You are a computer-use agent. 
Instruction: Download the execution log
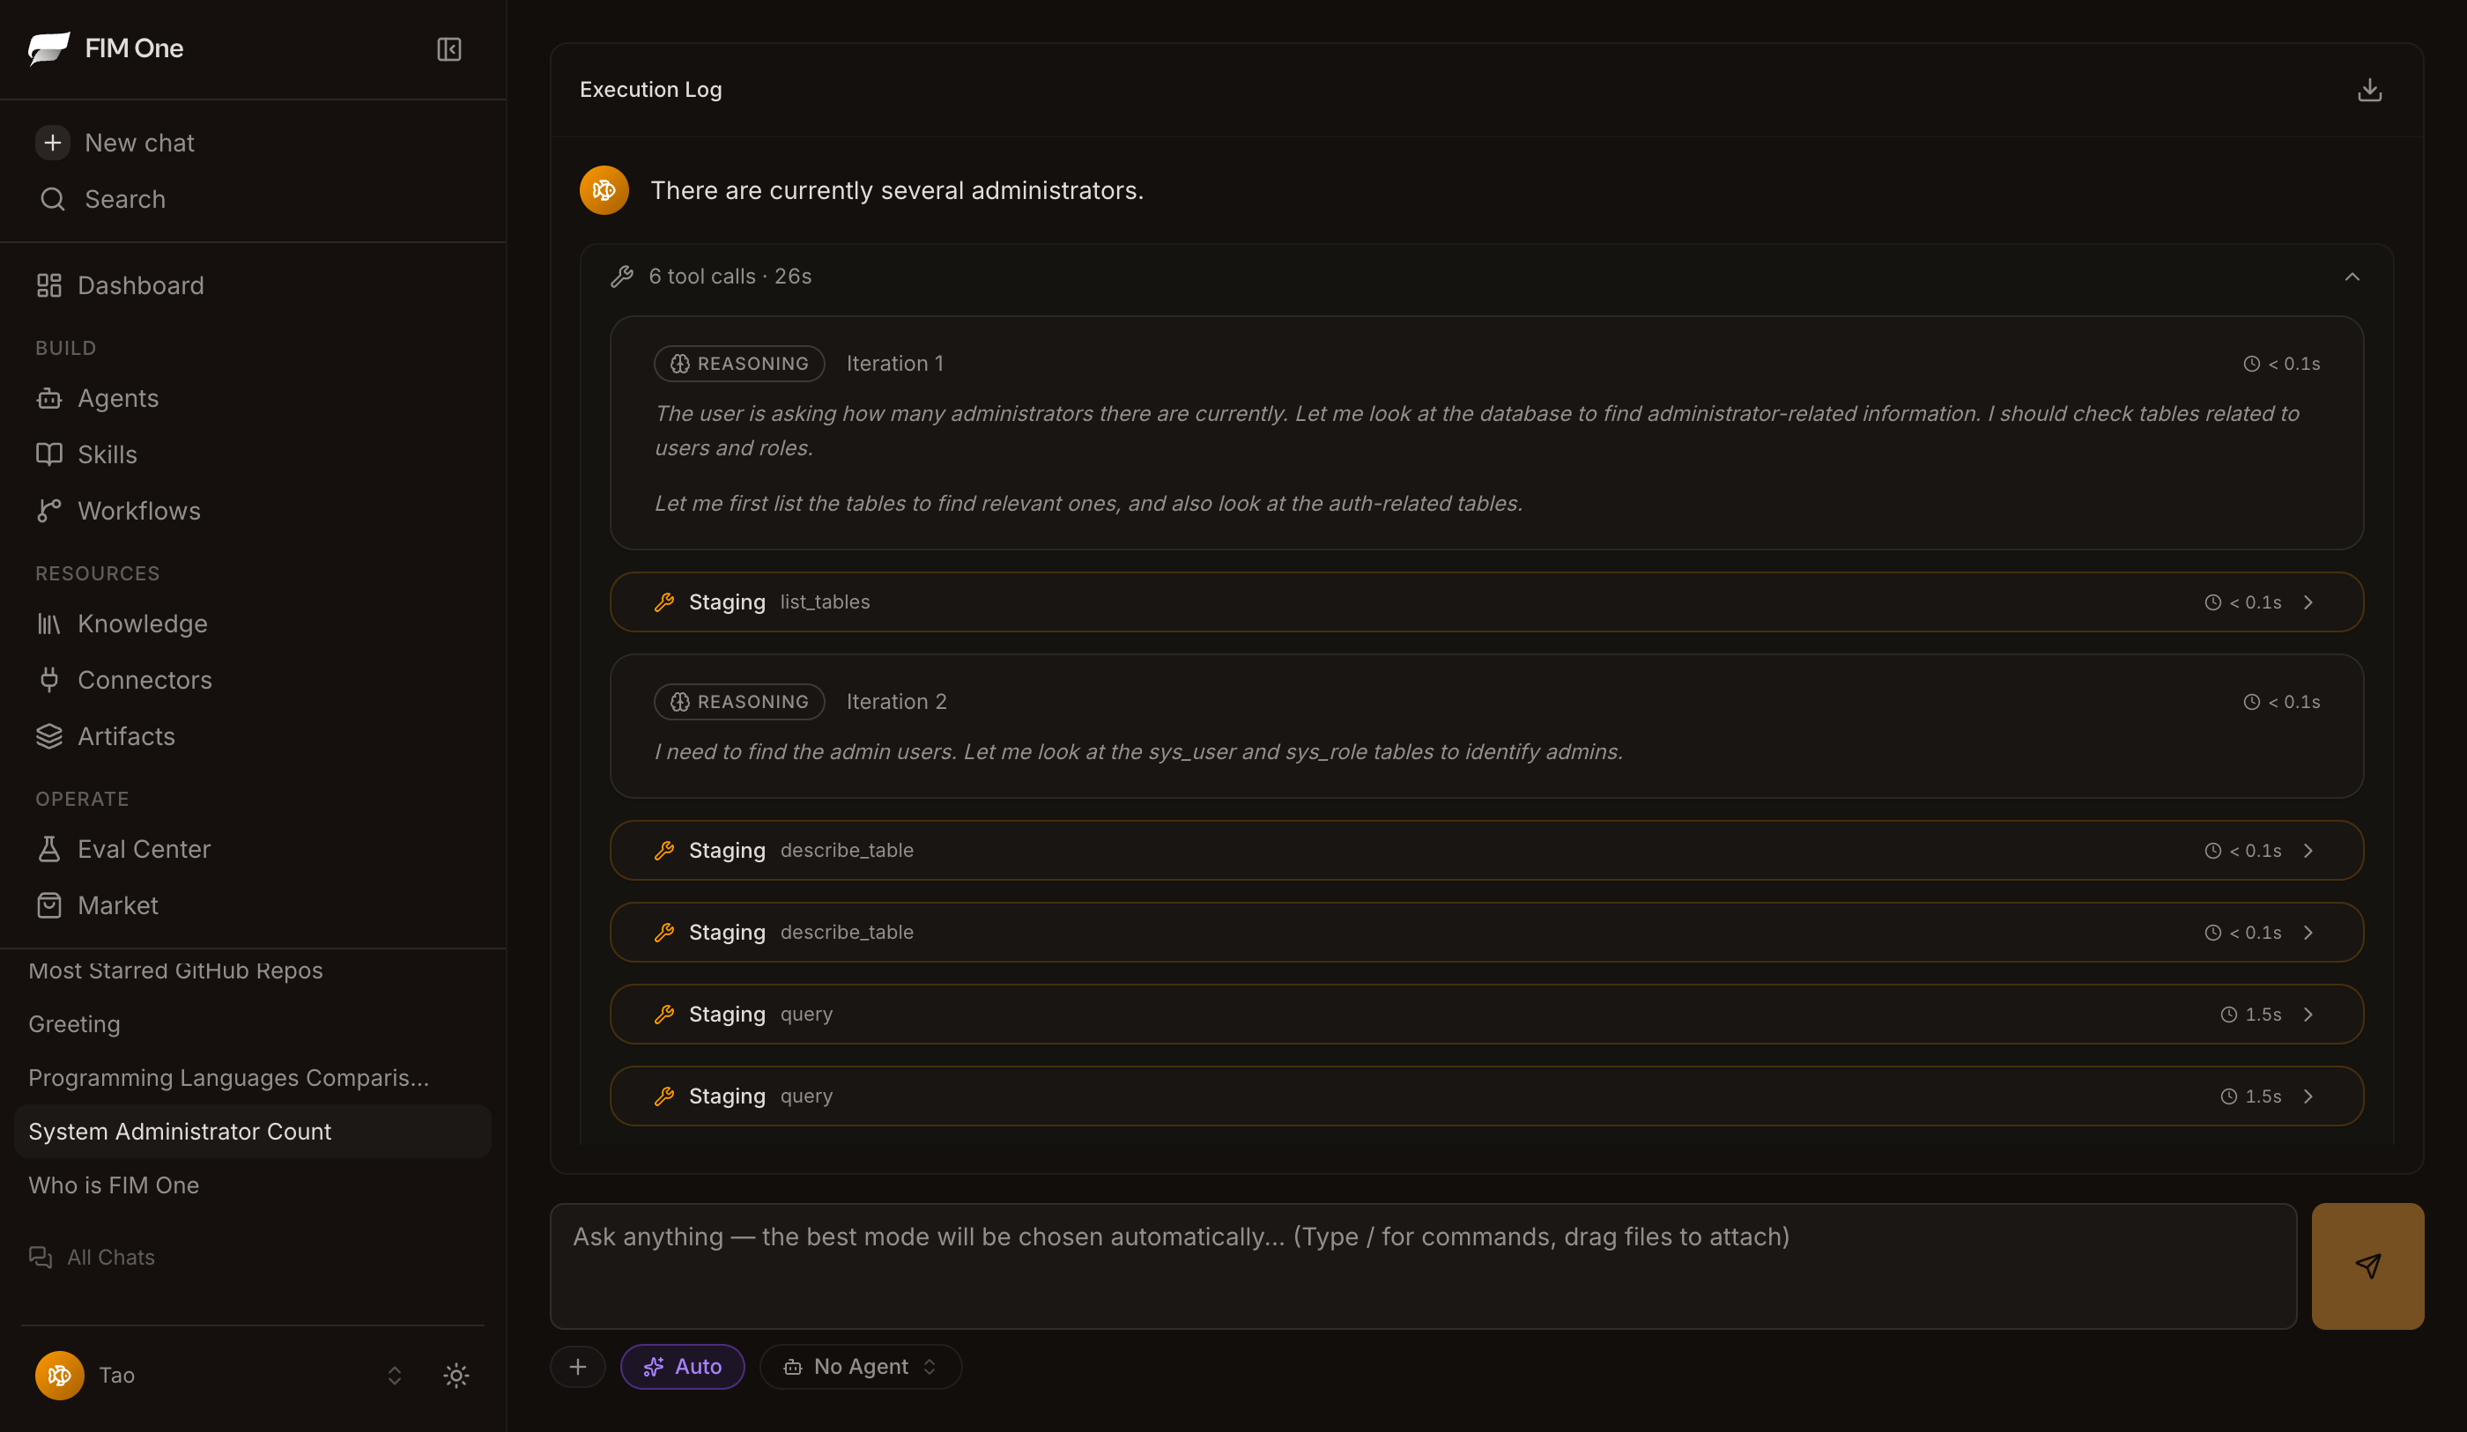click(x=2369, y=89)
